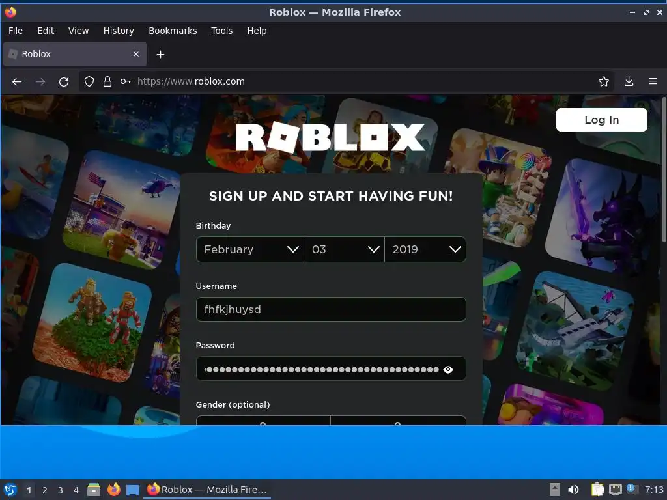
Task: Open the notification tray icon with blue badge
Action: (632, 490)
